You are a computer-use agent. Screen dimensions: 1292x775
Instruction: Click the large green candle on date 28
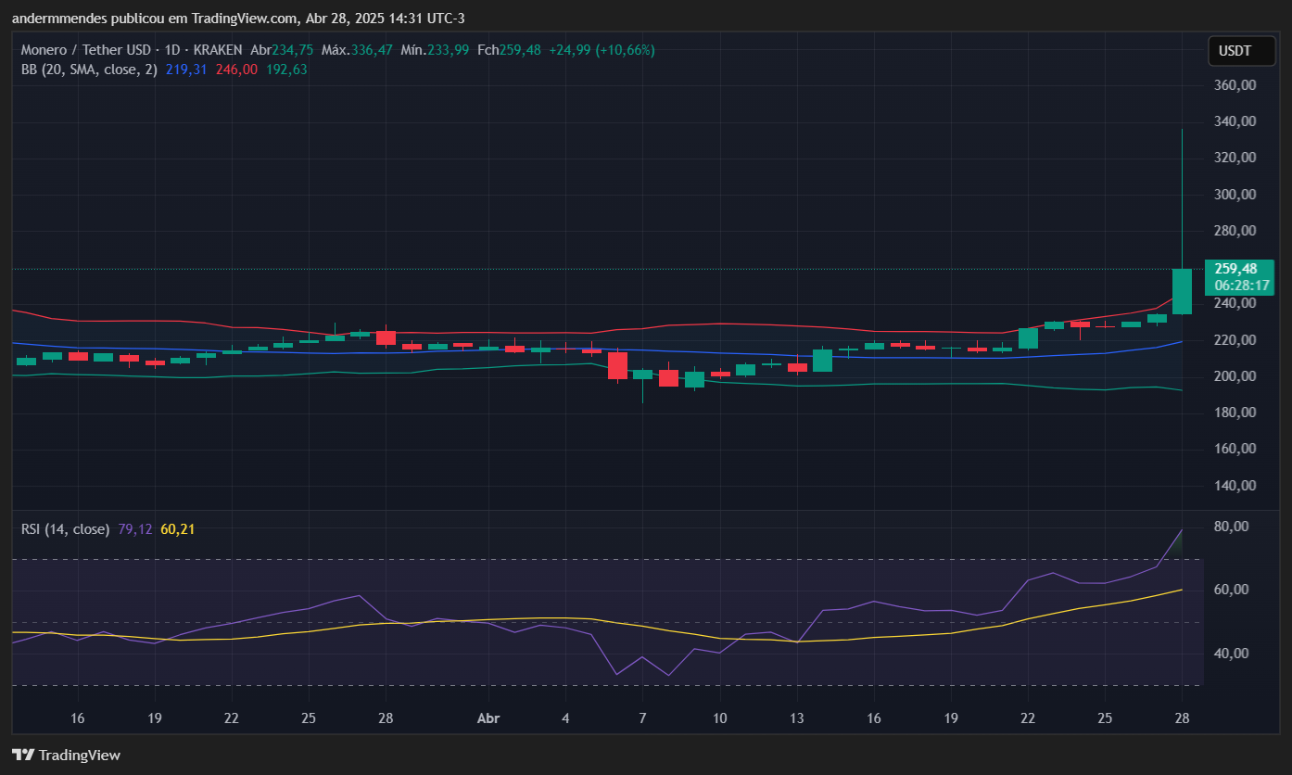point(1182,291)
